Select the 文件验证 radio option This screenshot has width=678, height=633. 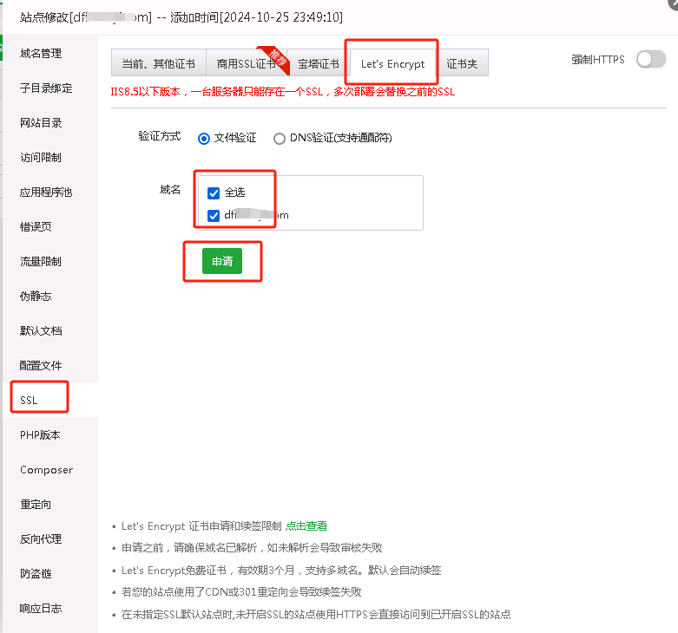(x=204, y=138)
